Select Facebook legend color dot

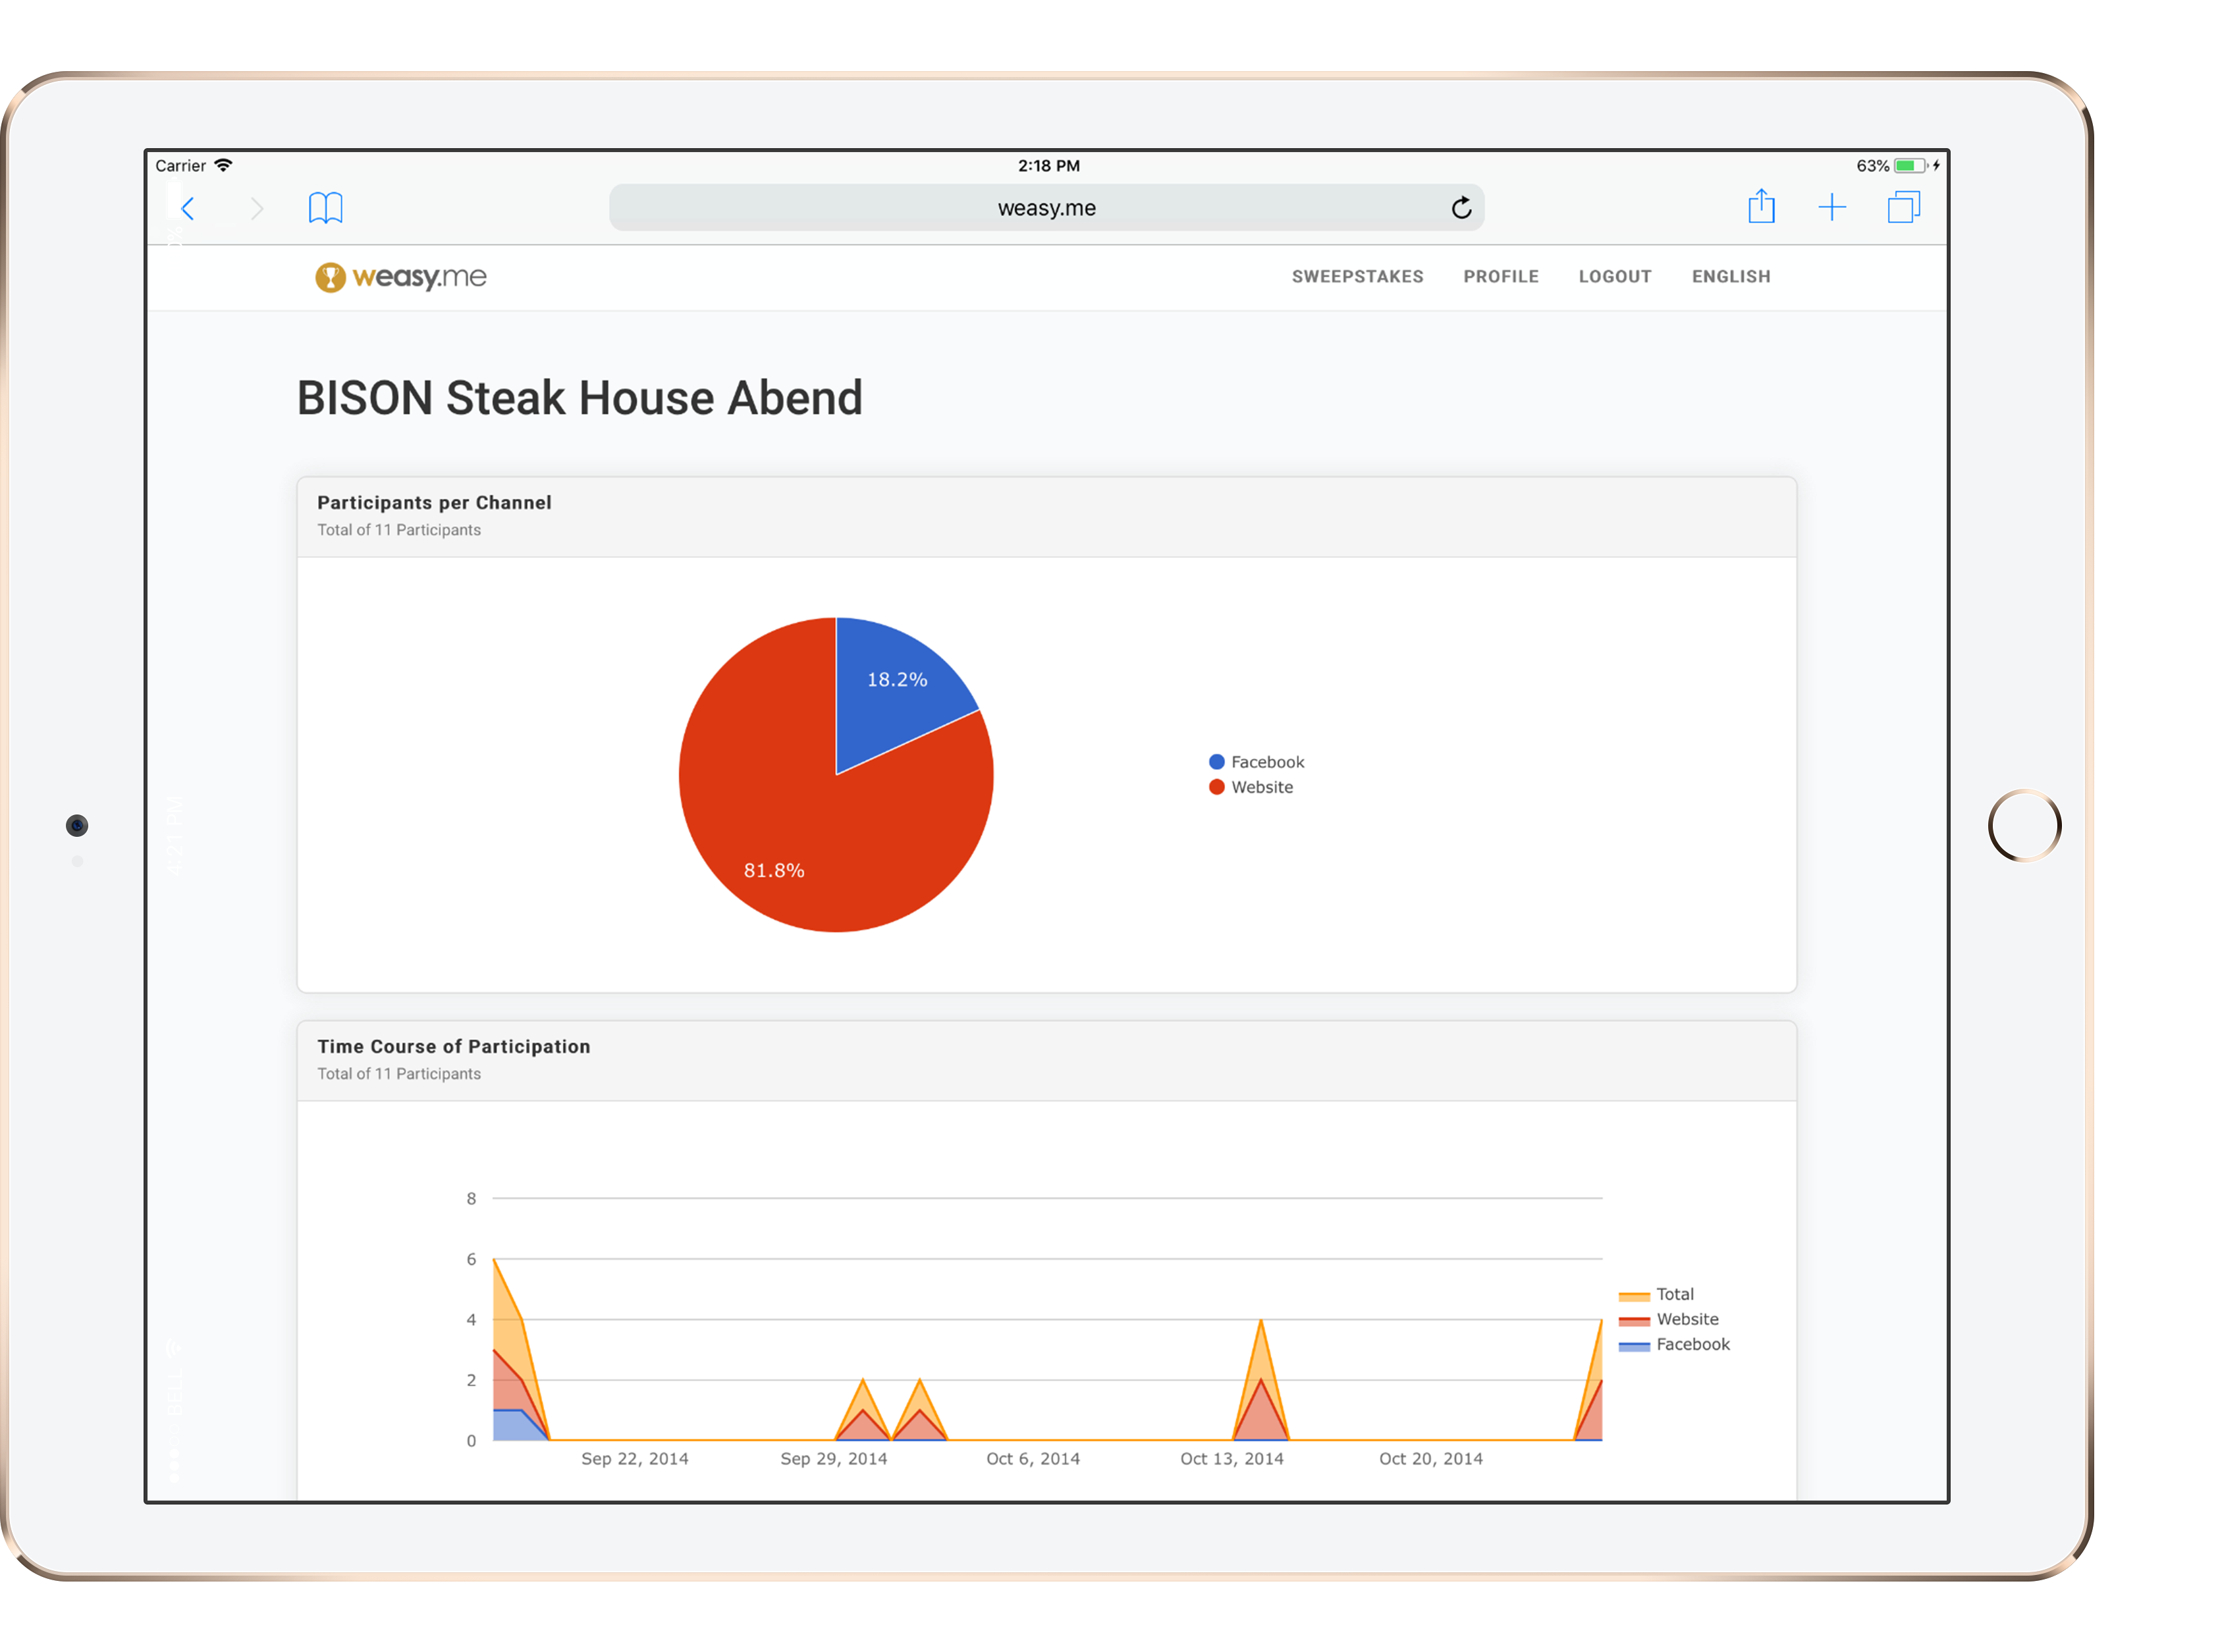click(x=1217, y=762)
